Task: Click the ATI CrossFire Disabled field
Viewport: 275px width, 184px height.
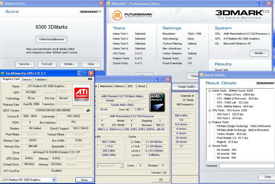Action: click(x=56, y=171)
